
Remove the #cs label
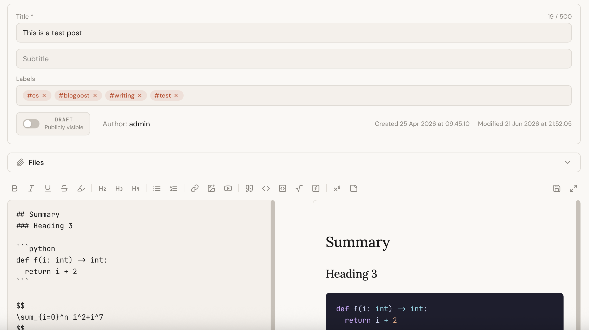click(44, 95)
